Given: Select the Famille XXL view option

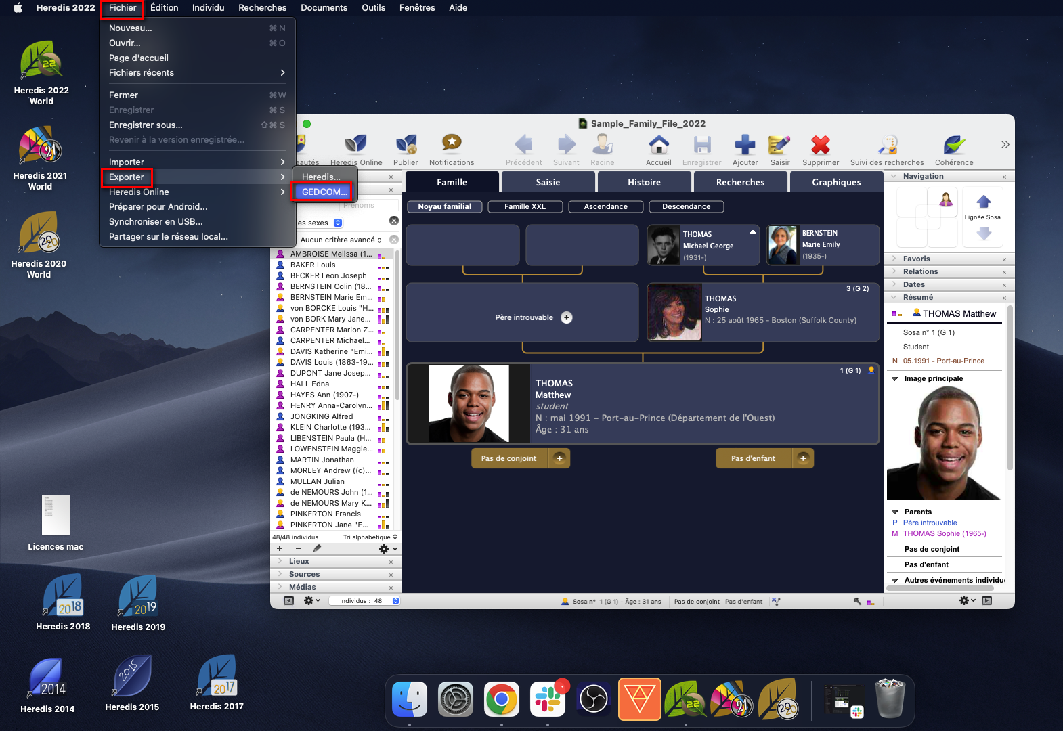Looking at the screenshot, I should pos(525,206).
